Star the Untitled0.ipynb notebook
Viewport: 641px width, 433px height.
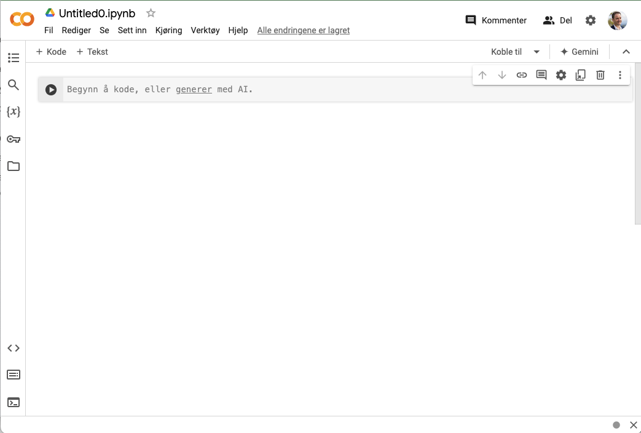pos(151,14)
